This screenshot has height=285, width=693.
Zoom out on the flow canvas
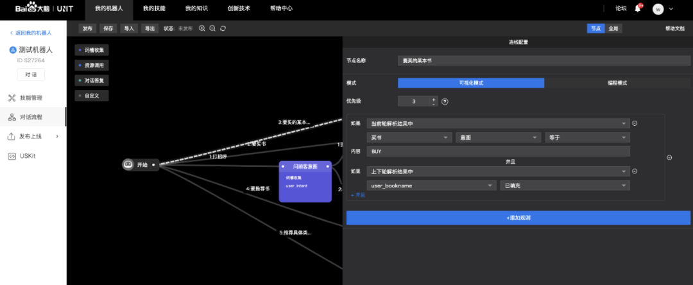click(212, 28)
